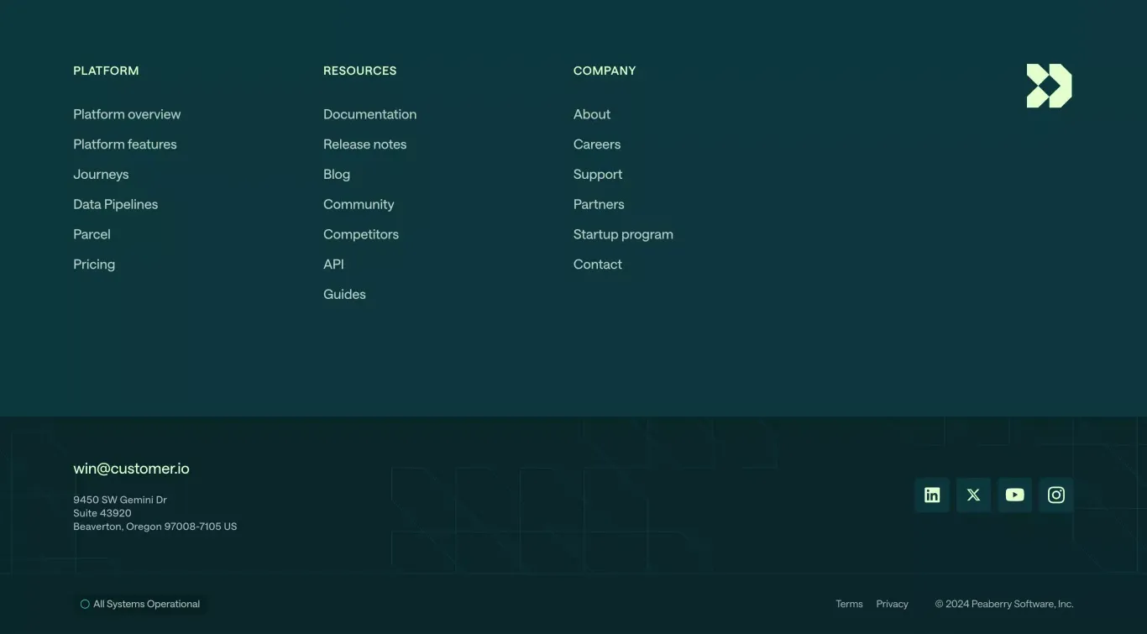Open Platform overview link
1147x634 pixels.
[127, 114]
